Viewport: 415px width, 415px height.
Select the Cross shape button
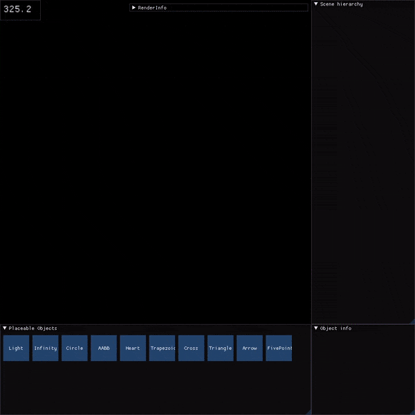point(191,348)
